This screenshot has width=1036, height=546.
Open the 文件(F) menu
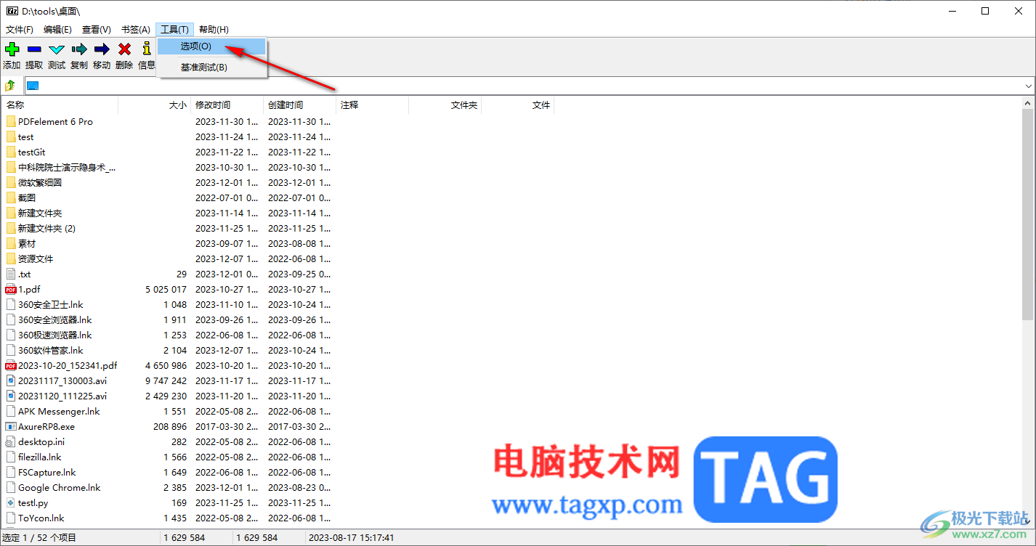tap(20, 30)
